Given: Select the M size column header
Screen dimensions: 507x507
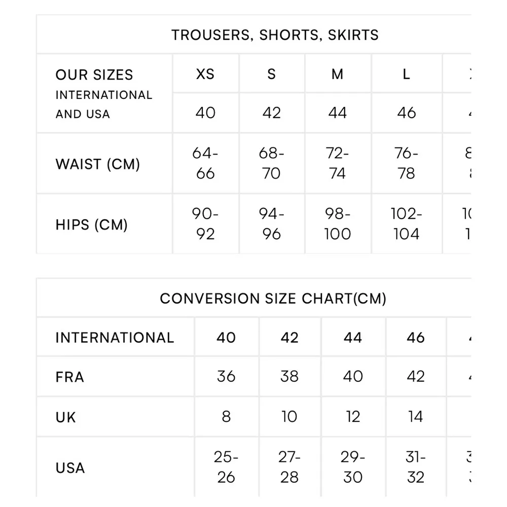Looking at the screenshot, I should click(x=338, y=74).
